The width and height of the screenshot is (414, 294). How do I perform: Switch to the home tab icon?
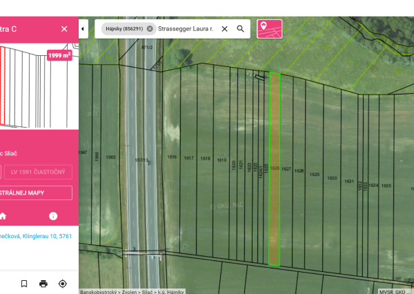point(3,216)
